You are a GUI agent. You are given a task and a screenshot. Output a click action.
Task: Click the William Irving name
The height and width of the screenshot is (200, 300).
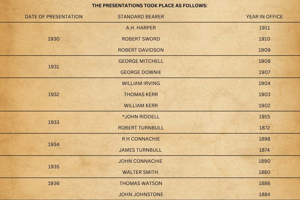pyautogui.click(x=141, y=83)
